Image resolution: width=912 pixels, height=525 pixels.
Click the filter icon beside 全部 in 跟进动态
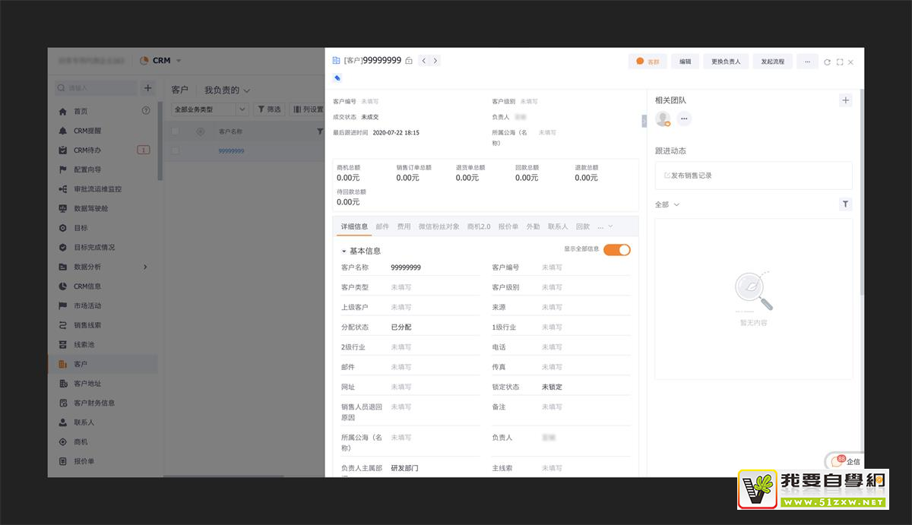[x=845, y=204]
